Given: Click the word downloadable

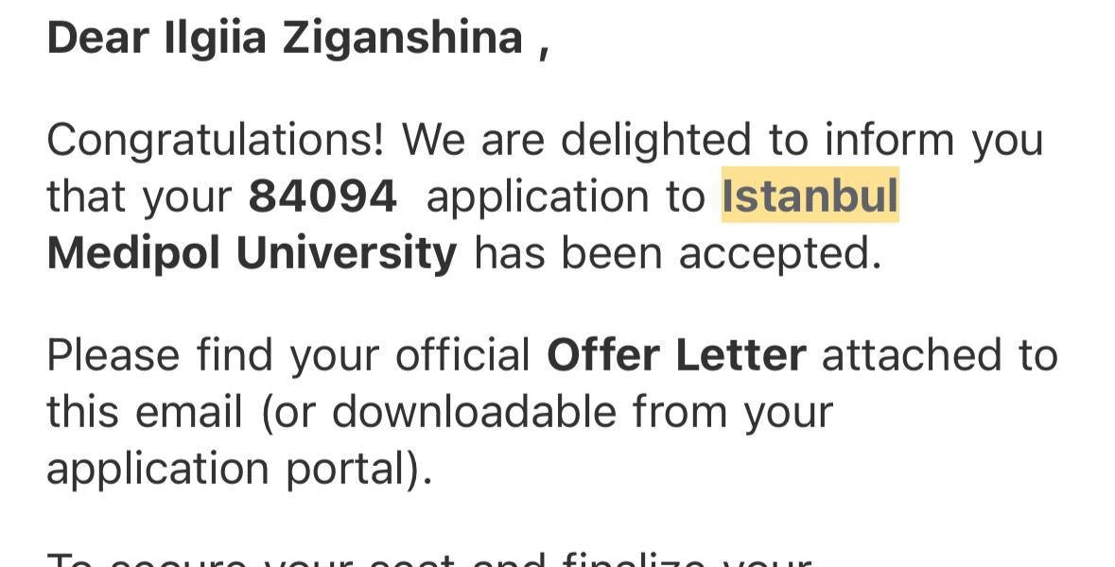Looking at the screenshot, I should [474, 412].
